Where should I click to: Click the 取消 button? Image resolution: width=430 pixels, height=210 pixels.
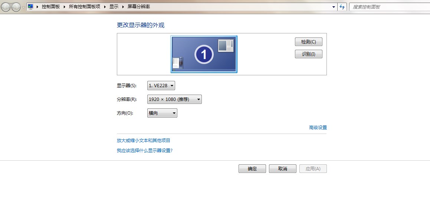282,169
